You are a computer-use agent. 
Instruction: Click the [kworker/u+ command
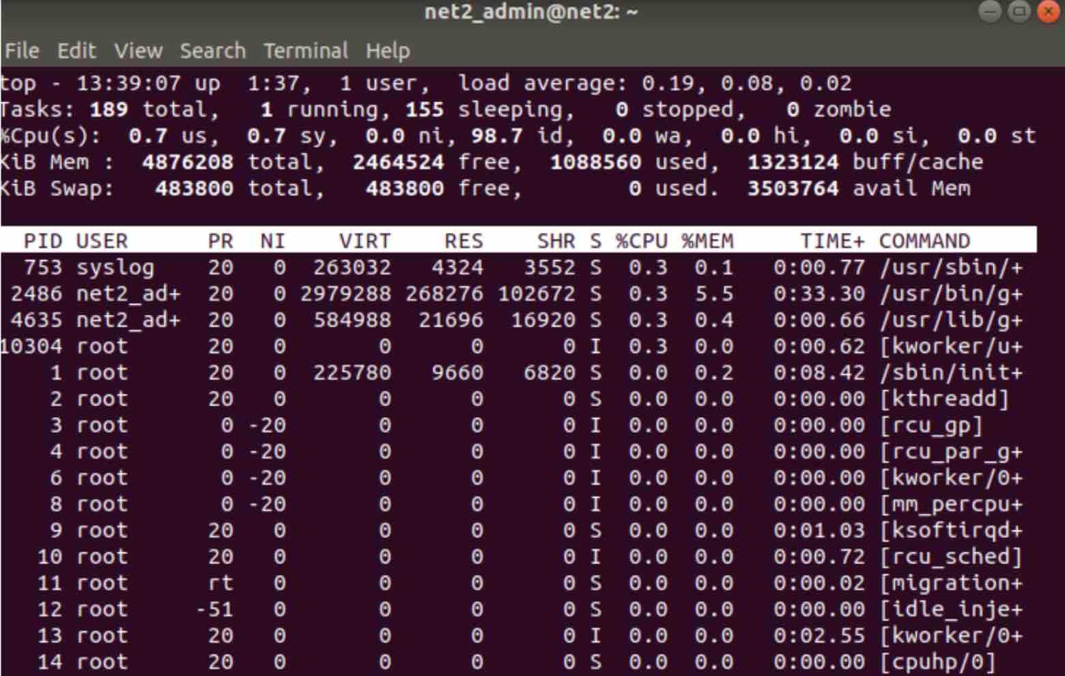tap(951, 347)
